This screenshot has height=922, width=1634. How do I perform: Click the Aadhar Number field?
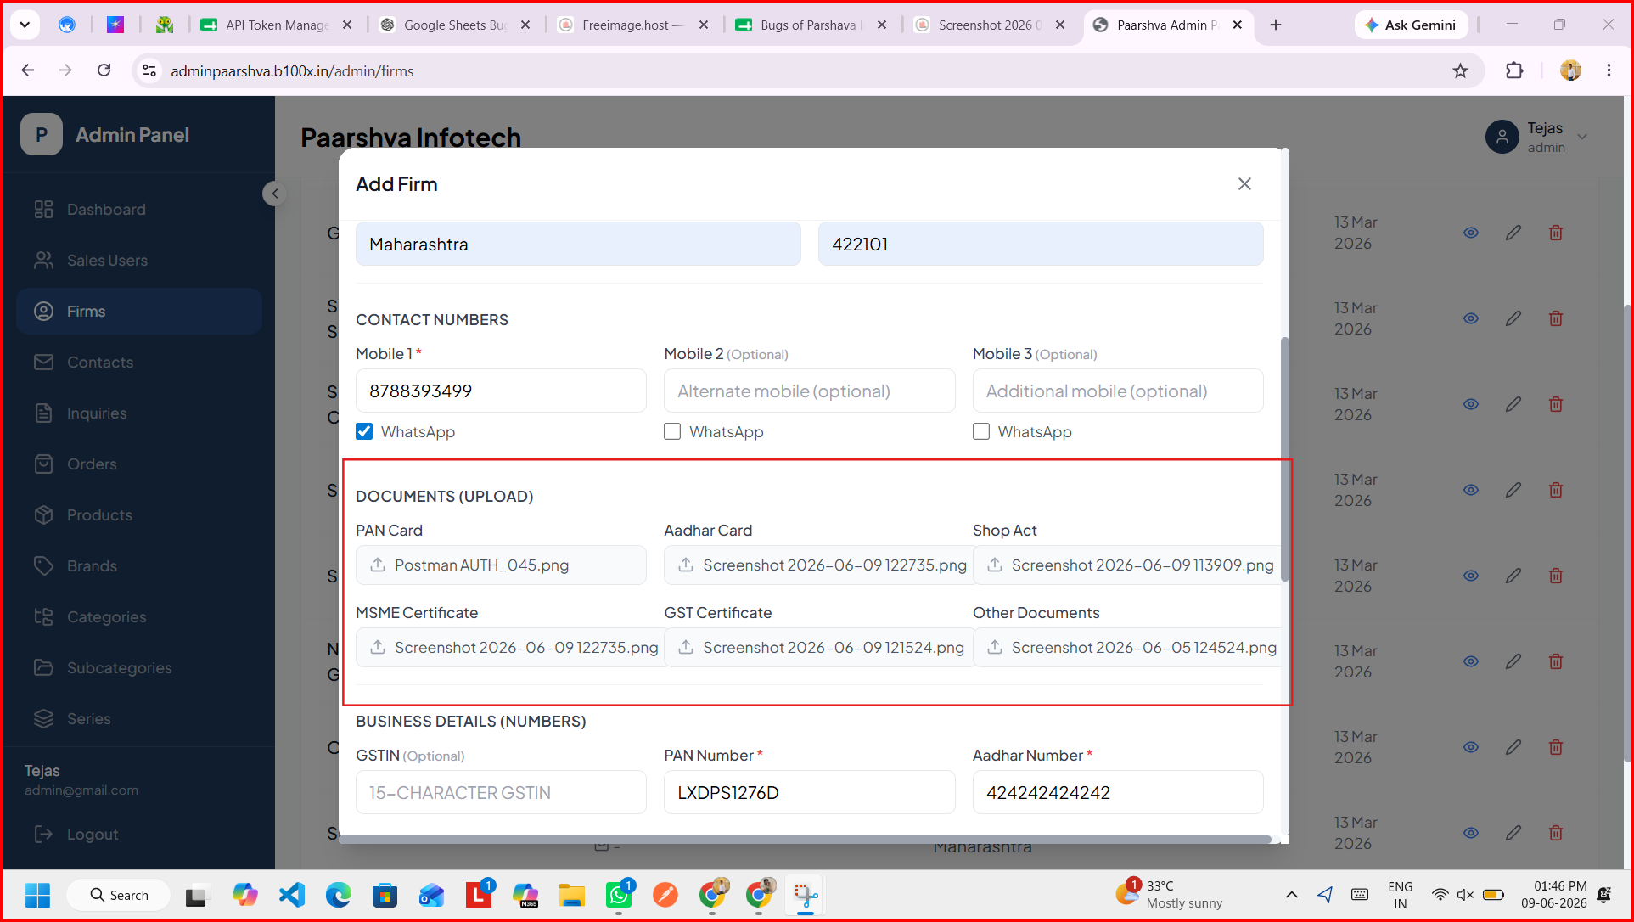pos(1118,792)
